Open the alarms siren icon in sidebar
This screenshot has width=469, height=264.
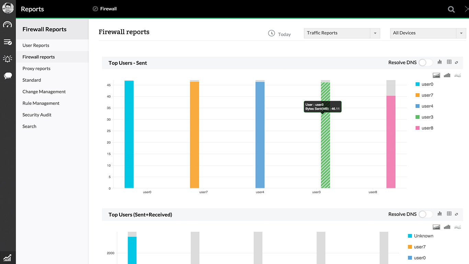tap(8, 59)
